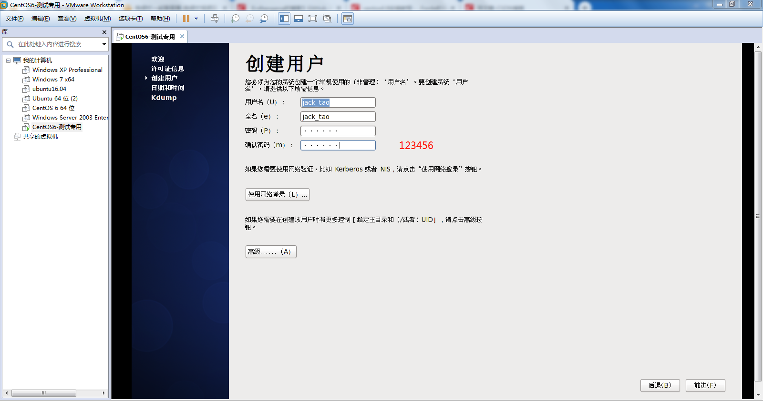The width and height of the screenshot is (763, 401).
Task: Select Windows Server 2003 Enterprise VM
Action: (70, 118)
